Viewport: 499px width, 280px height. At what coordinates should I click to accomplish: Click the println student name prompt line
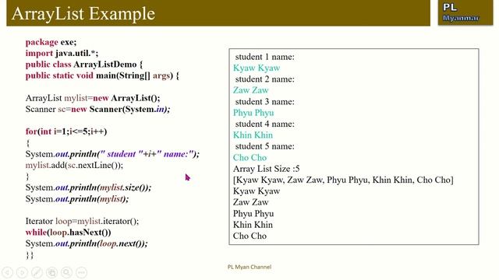click(112, 154)
